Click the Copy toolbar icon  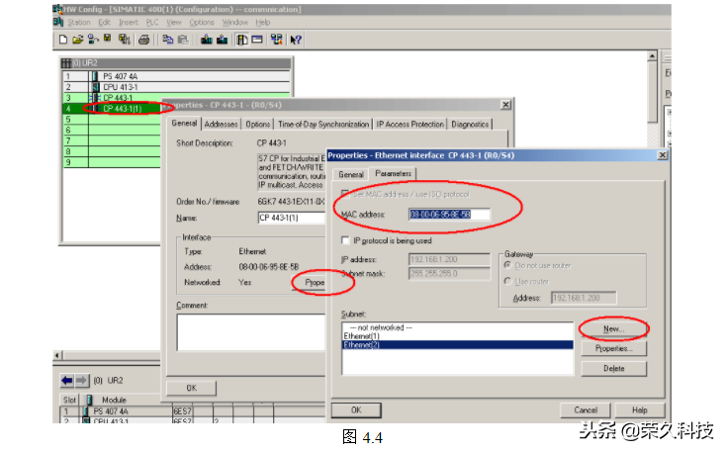168,40
